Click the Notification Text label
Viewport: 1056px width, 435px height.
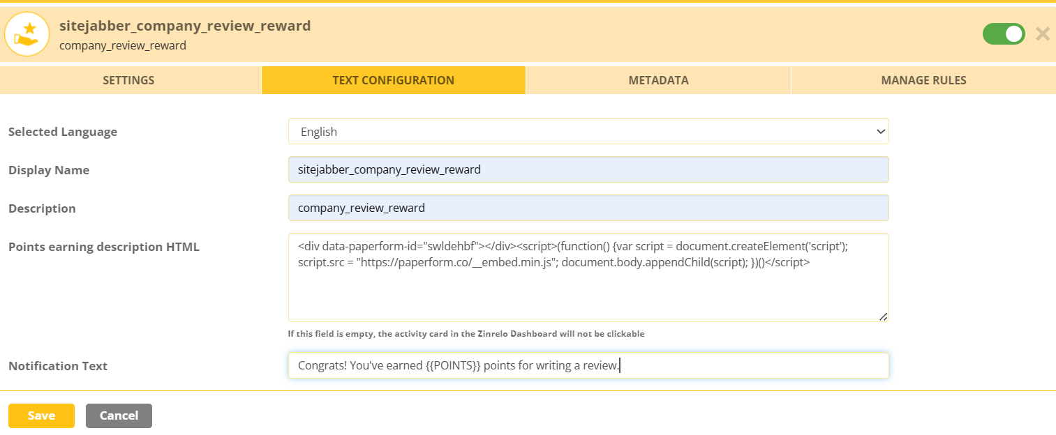[x=58, y=366]
